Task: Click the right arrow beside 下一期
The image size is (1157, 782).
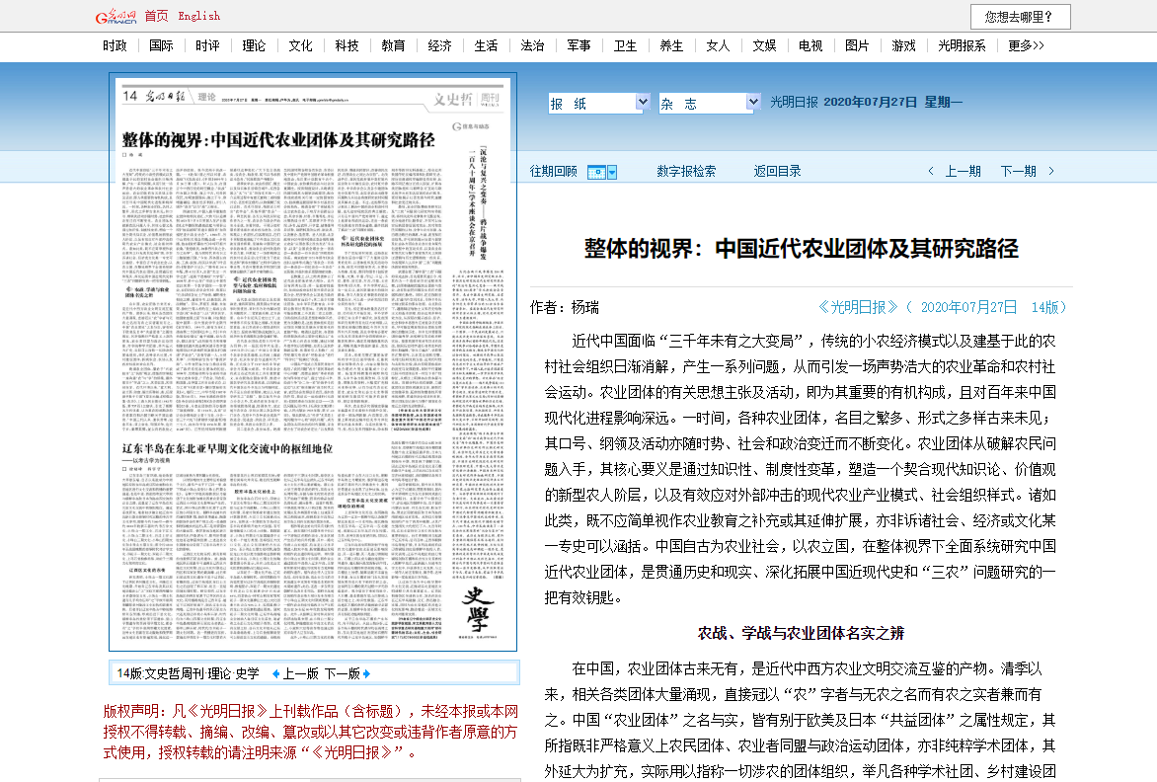Action: tap(1050, 172)
